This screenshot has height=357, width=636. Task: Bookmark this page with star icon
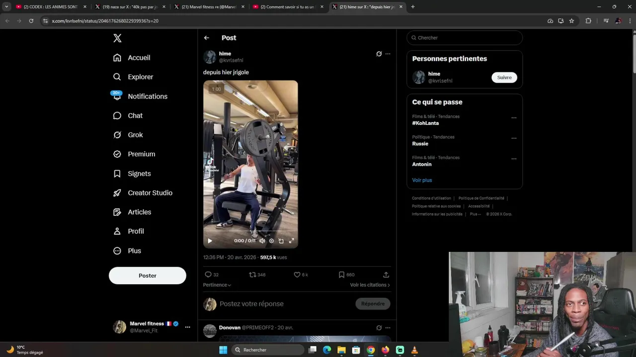pyautogui.click(x=571, y=21)
